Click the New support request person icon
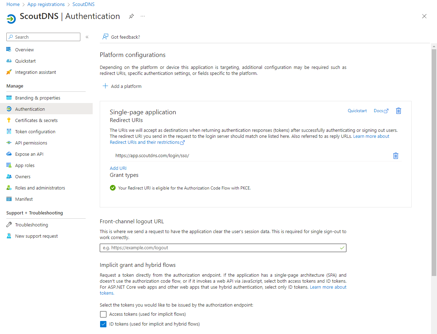The image size is (437, 334). [9, 236]
